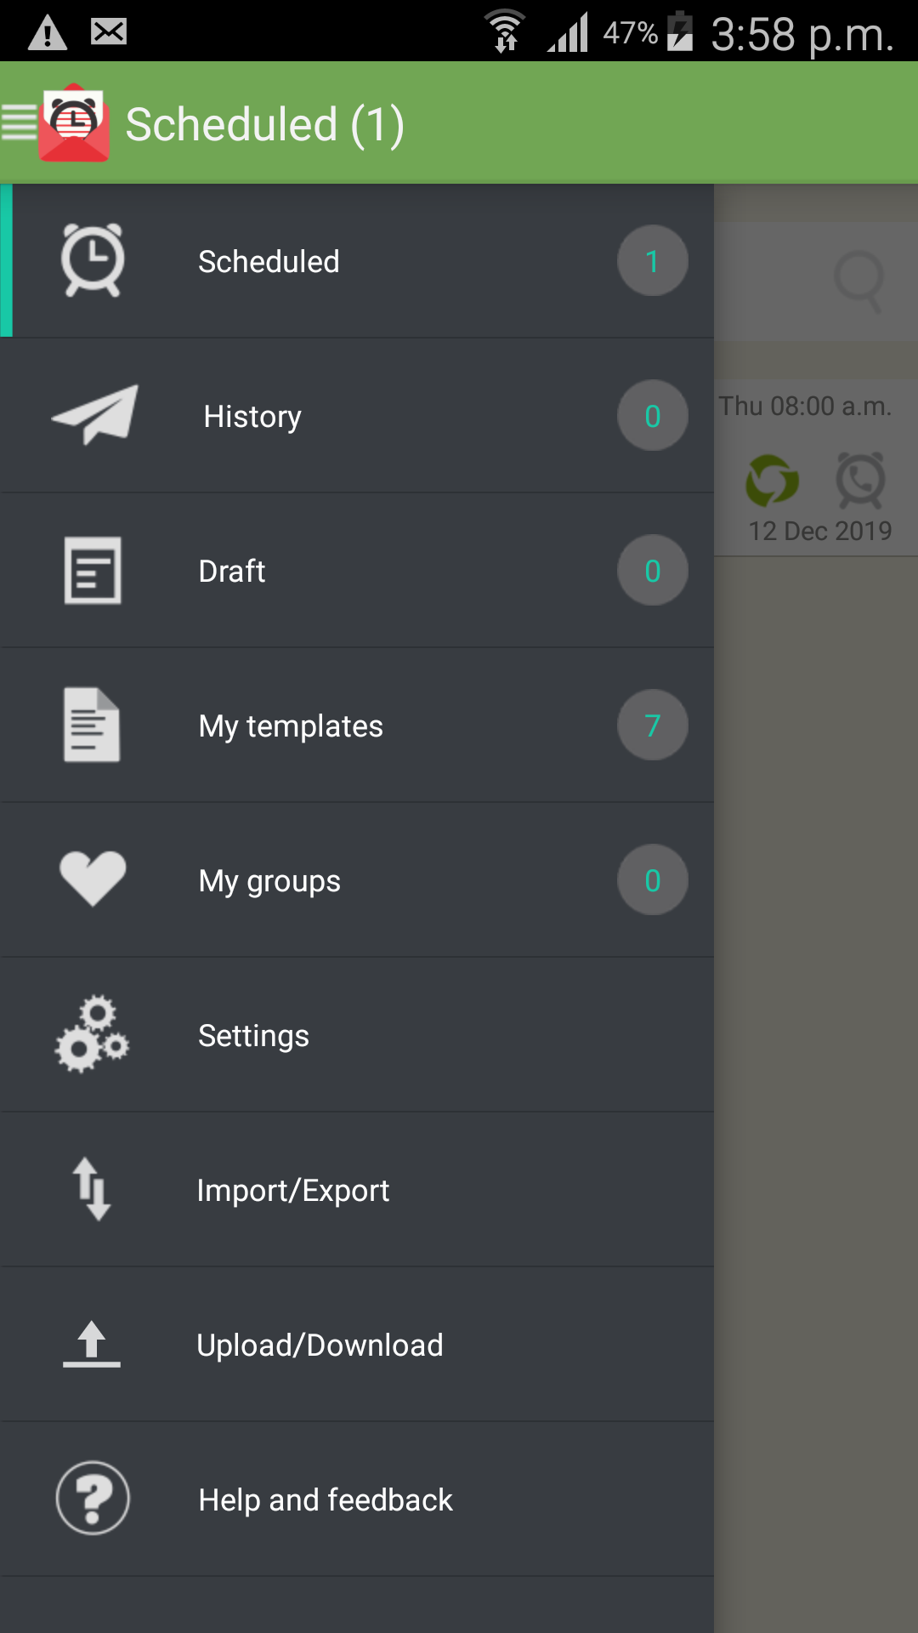Tap the My groups heart icon

(x=93, y=879)
